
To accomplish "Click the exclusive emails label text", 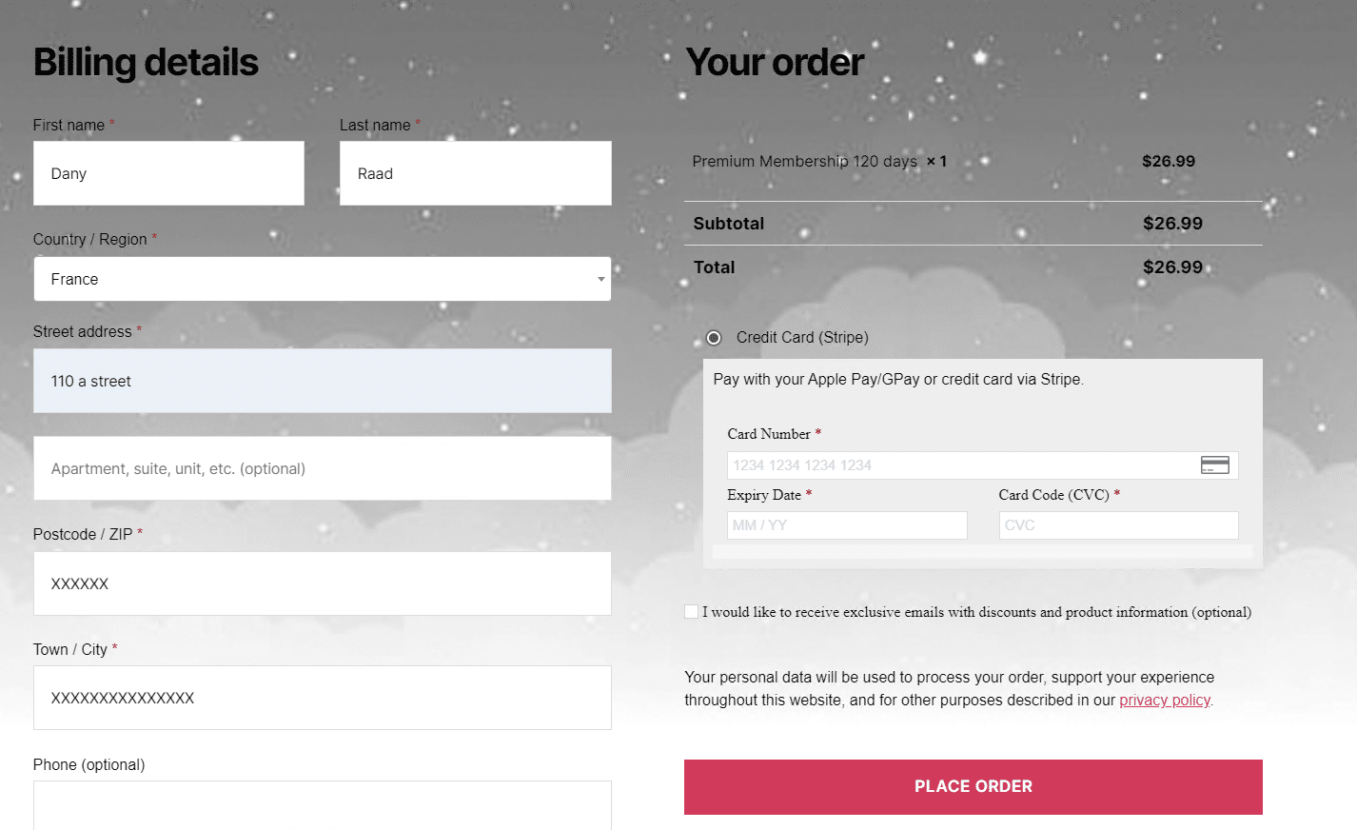I will pyautogui.click(x=976, y=612).
